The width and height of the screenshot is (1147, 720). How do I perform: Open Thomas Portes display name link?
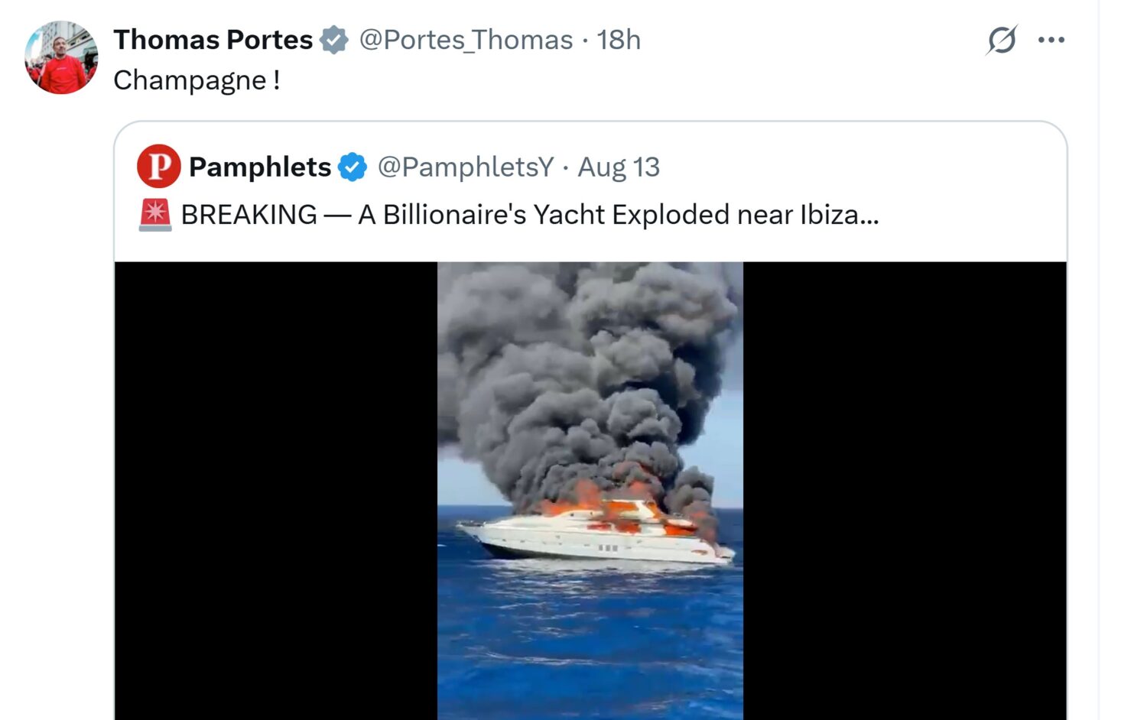pyautogui.click(x=213, y=40)
